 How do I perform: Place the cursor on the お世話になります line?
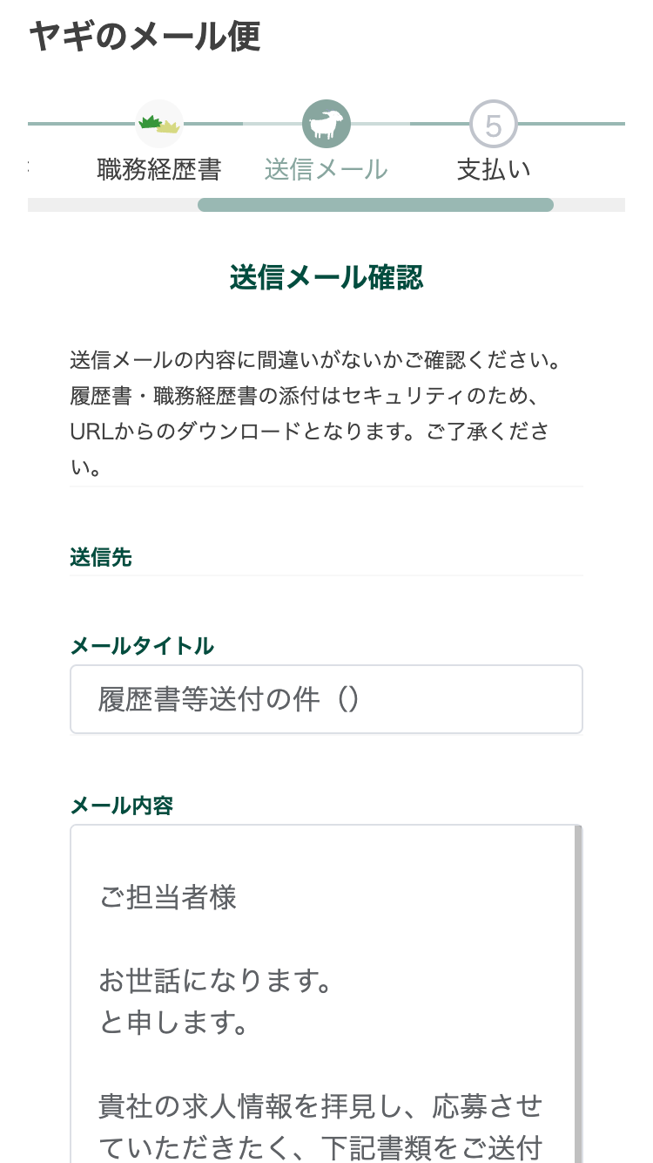(x=215, y=983)
